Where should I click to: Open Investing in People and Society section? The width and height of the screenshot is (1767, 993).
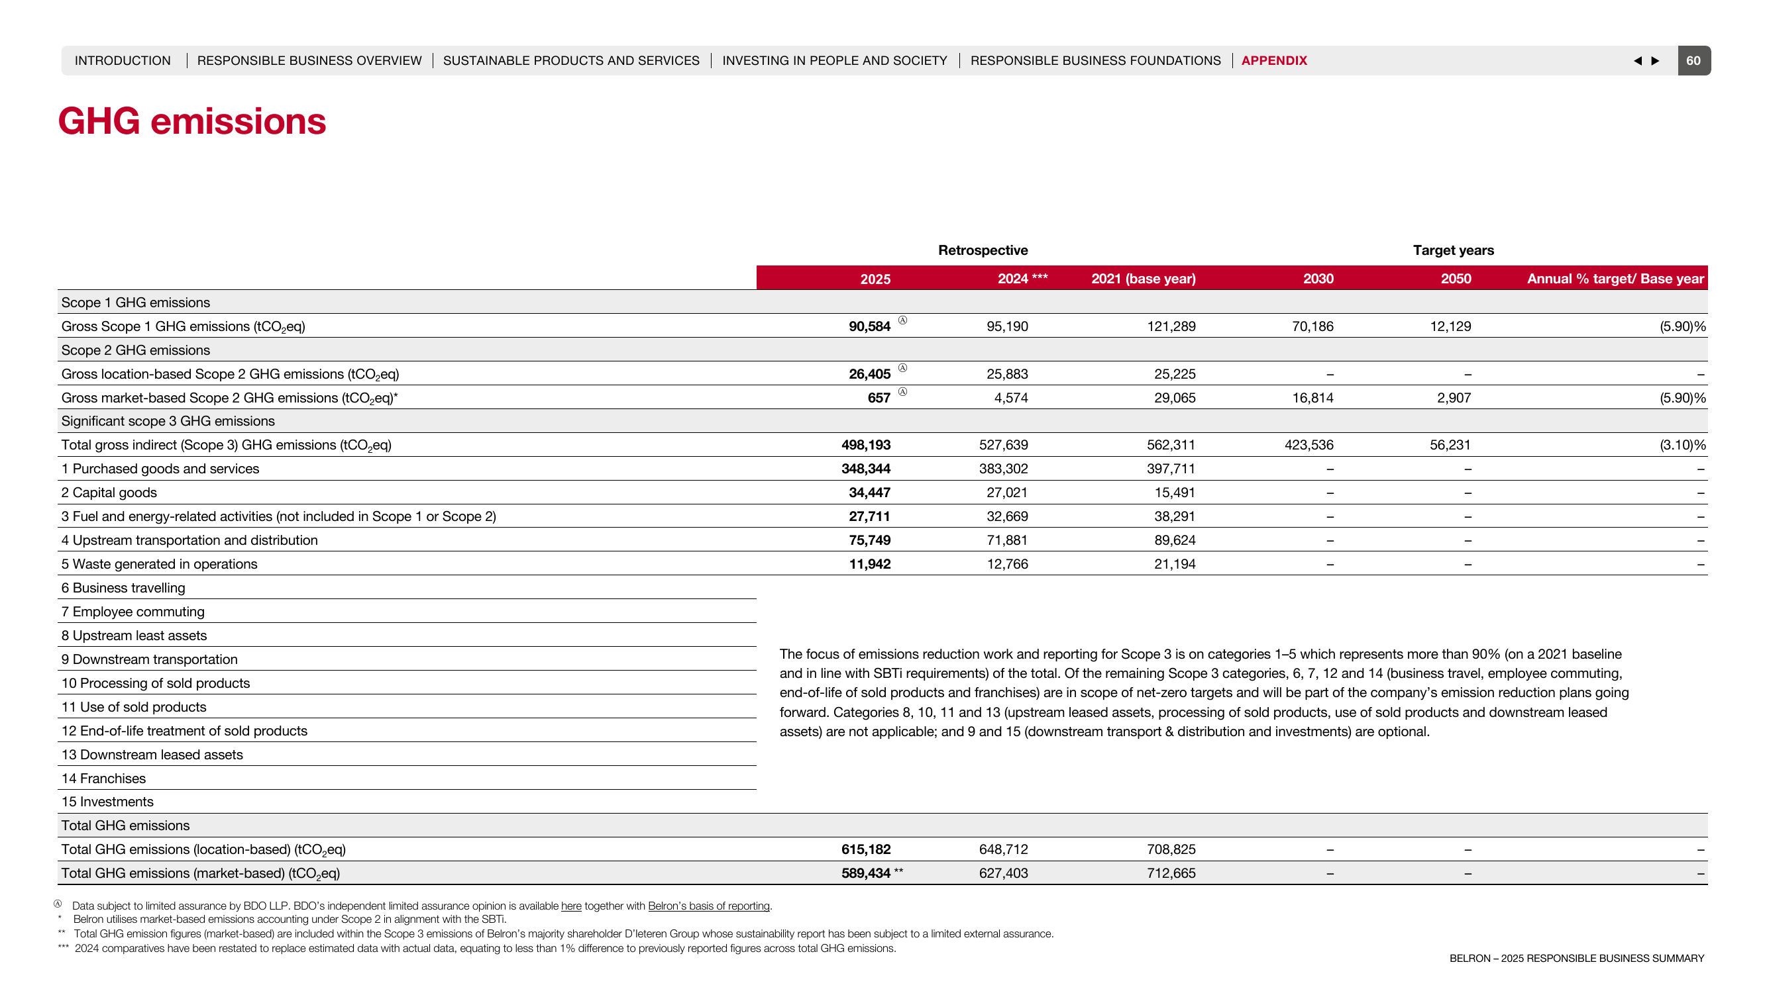835,60
